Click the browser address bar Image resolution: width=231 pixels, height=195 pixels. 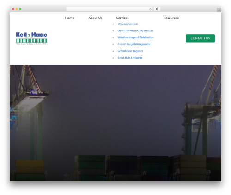pyautogui.click(x=109, y=9)
